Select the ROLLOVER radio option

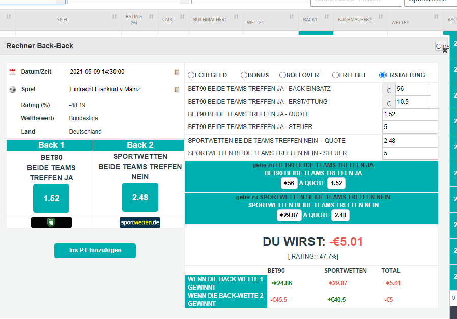click(282, 75)
